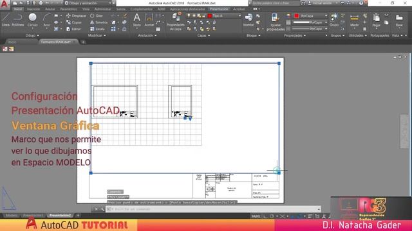Viewport: 412px width, 231px height.
Task: Expand the Propiedades panel
Action: coord(295,35)
